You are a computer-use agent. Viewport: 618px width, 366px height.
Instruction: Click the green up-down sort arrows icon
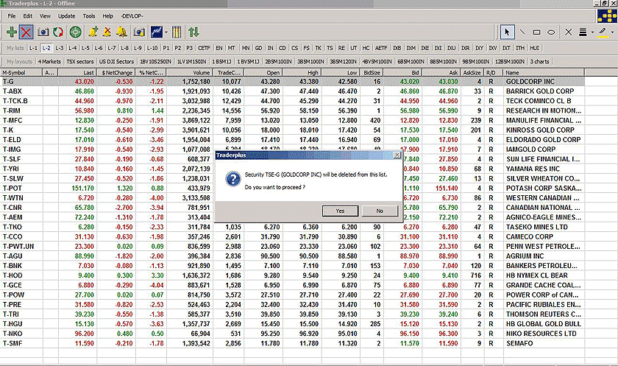pos(193,32)
